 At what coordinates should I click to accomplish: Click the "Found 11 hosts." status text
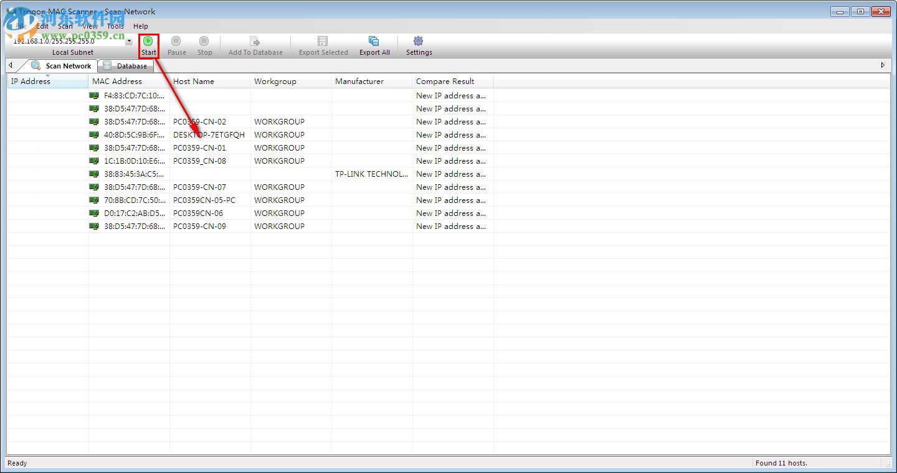click(781, 463)
